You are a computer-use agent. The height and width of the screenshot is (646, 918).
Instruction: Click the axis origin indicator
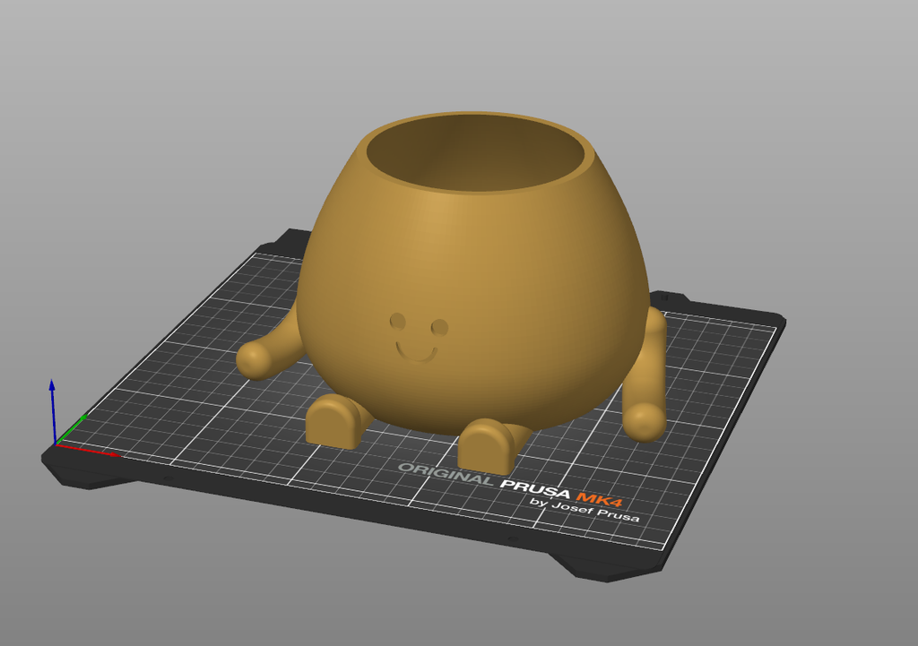pyautogui.click(x=57, y=444)
